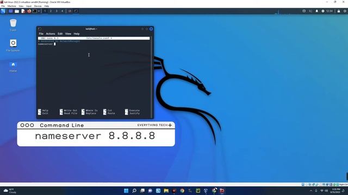This screenshot has height=195, width=348.
Task: Click the volume icon in Kali panel
Action: (310, 11)
